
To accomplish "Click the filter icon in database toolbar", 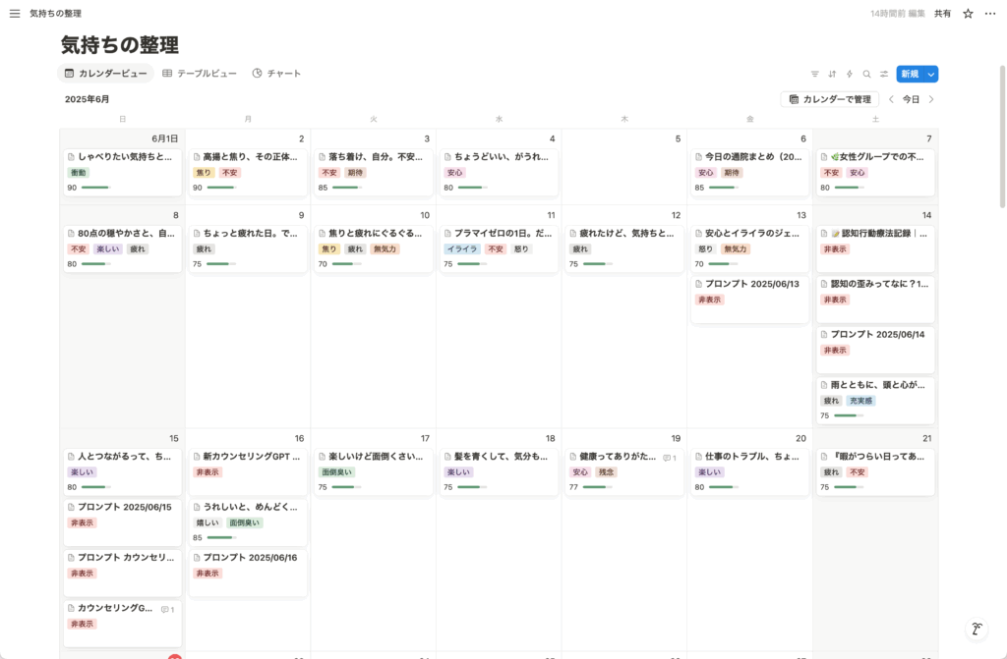I will [x=814, y=74].
